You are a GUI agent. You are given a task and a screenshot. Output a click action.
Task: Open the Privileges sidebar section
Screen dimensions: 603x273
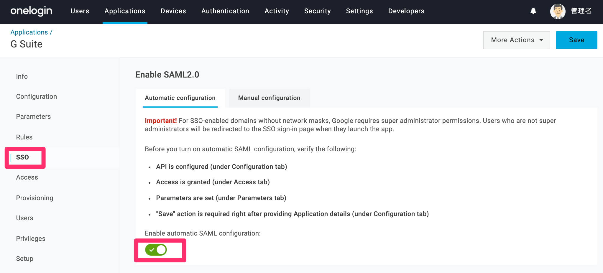pos(31,239)
